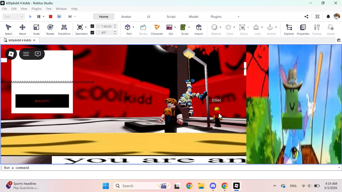The height and width of the screenshot is (192, 342).
Task: Click the Windows taskbar Search box
Action: [x=142, y=186]
